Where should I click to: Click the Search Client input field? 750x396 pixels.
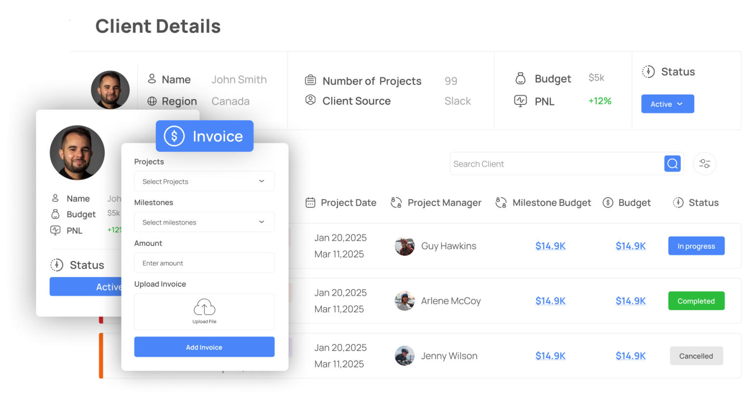557,164
